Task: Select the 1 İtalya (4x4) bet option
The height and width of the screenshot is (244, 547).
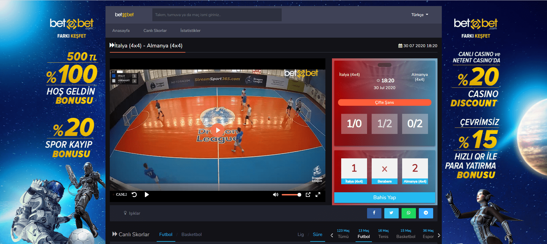Action: click(354, 171)
